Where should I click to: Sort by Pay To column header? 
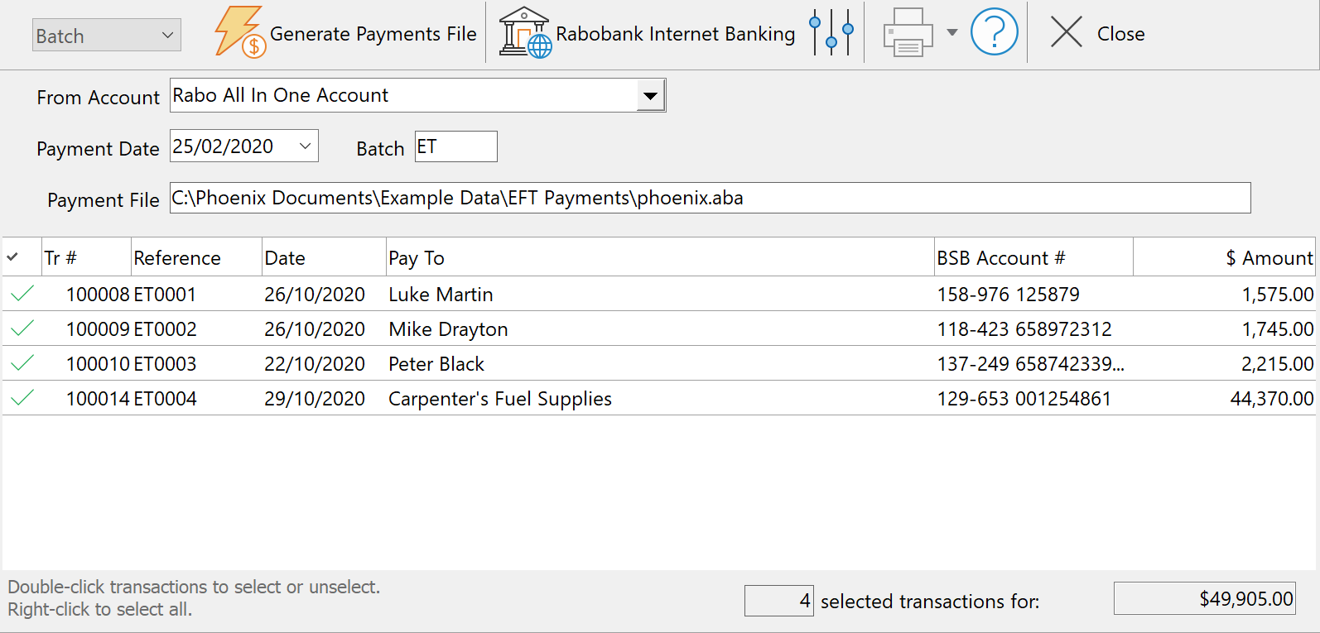660,257
